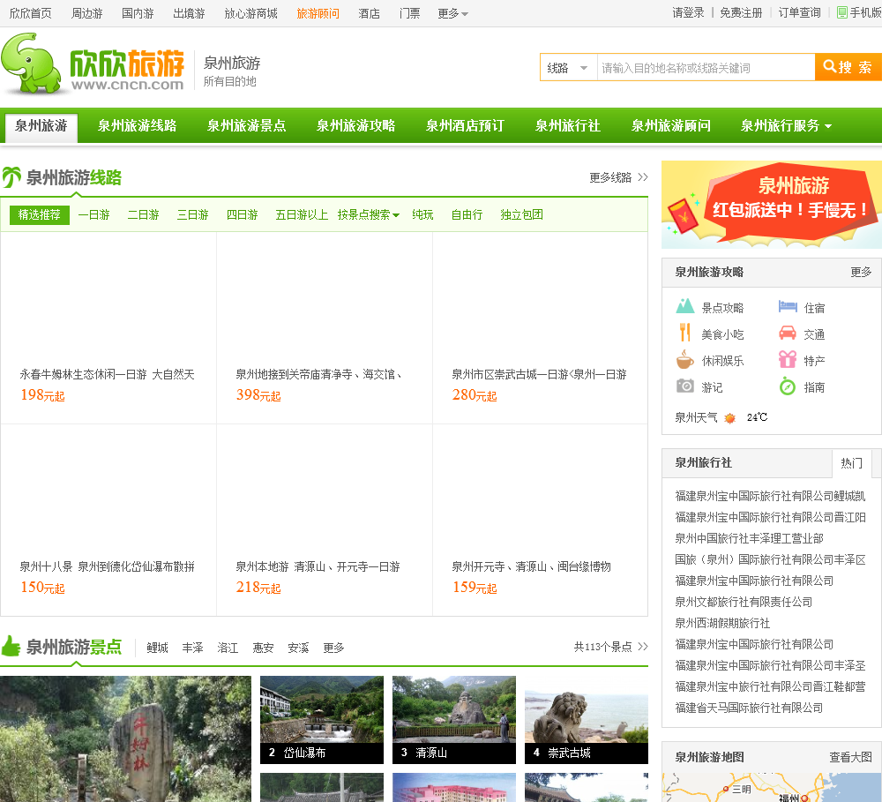
Task: Open the 景点攻略 mountain icon
Action: [684, 306]
